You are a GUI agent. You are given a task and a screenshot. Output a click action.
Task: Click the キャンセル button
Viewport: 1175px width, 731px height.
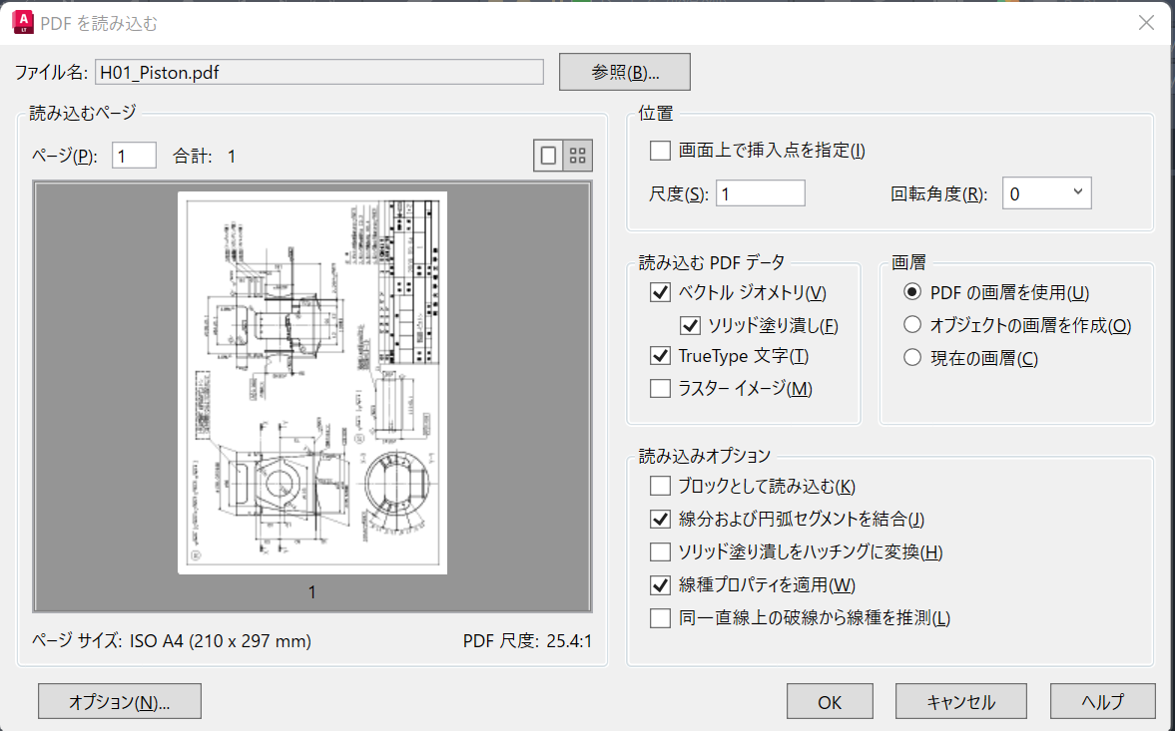tap(960, 701)
